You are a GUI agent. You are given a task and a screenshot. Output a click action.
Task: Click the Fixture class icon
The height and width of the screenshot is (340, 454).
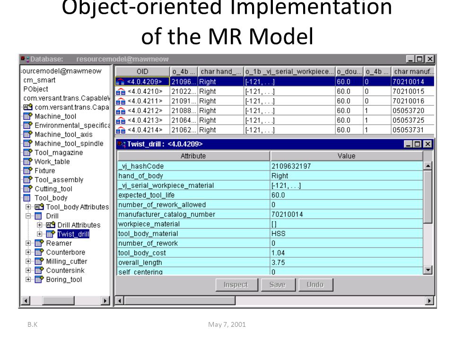28,170
